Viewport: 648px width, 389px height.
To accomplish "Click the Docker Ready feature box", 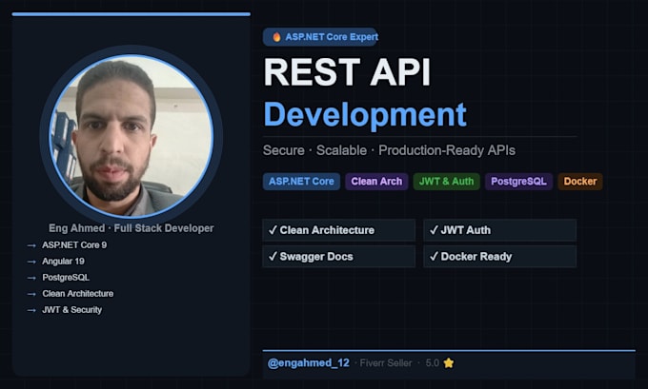I will coord(499,257).
